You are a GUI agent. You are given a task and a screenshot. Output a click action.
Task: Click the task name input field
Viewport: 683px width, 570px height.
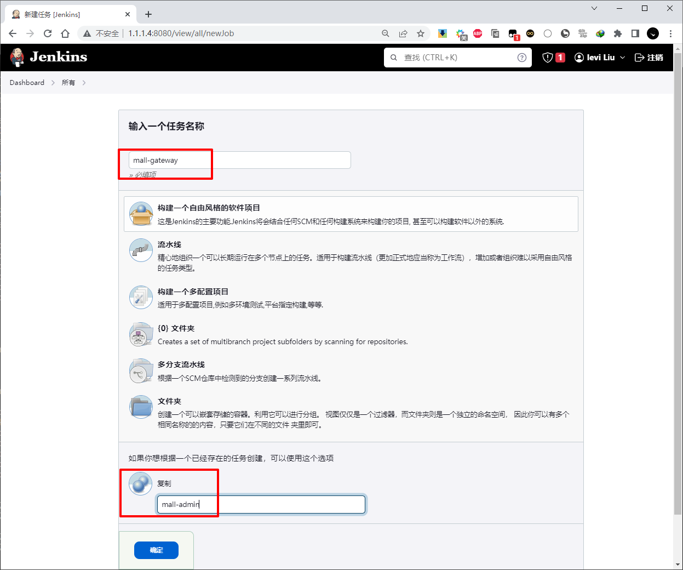click(x=240, y=160)
